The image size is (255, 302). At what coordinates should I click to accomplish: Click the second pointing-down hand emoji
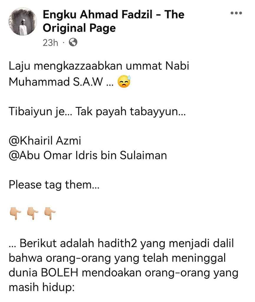click(x=32, y=214)
